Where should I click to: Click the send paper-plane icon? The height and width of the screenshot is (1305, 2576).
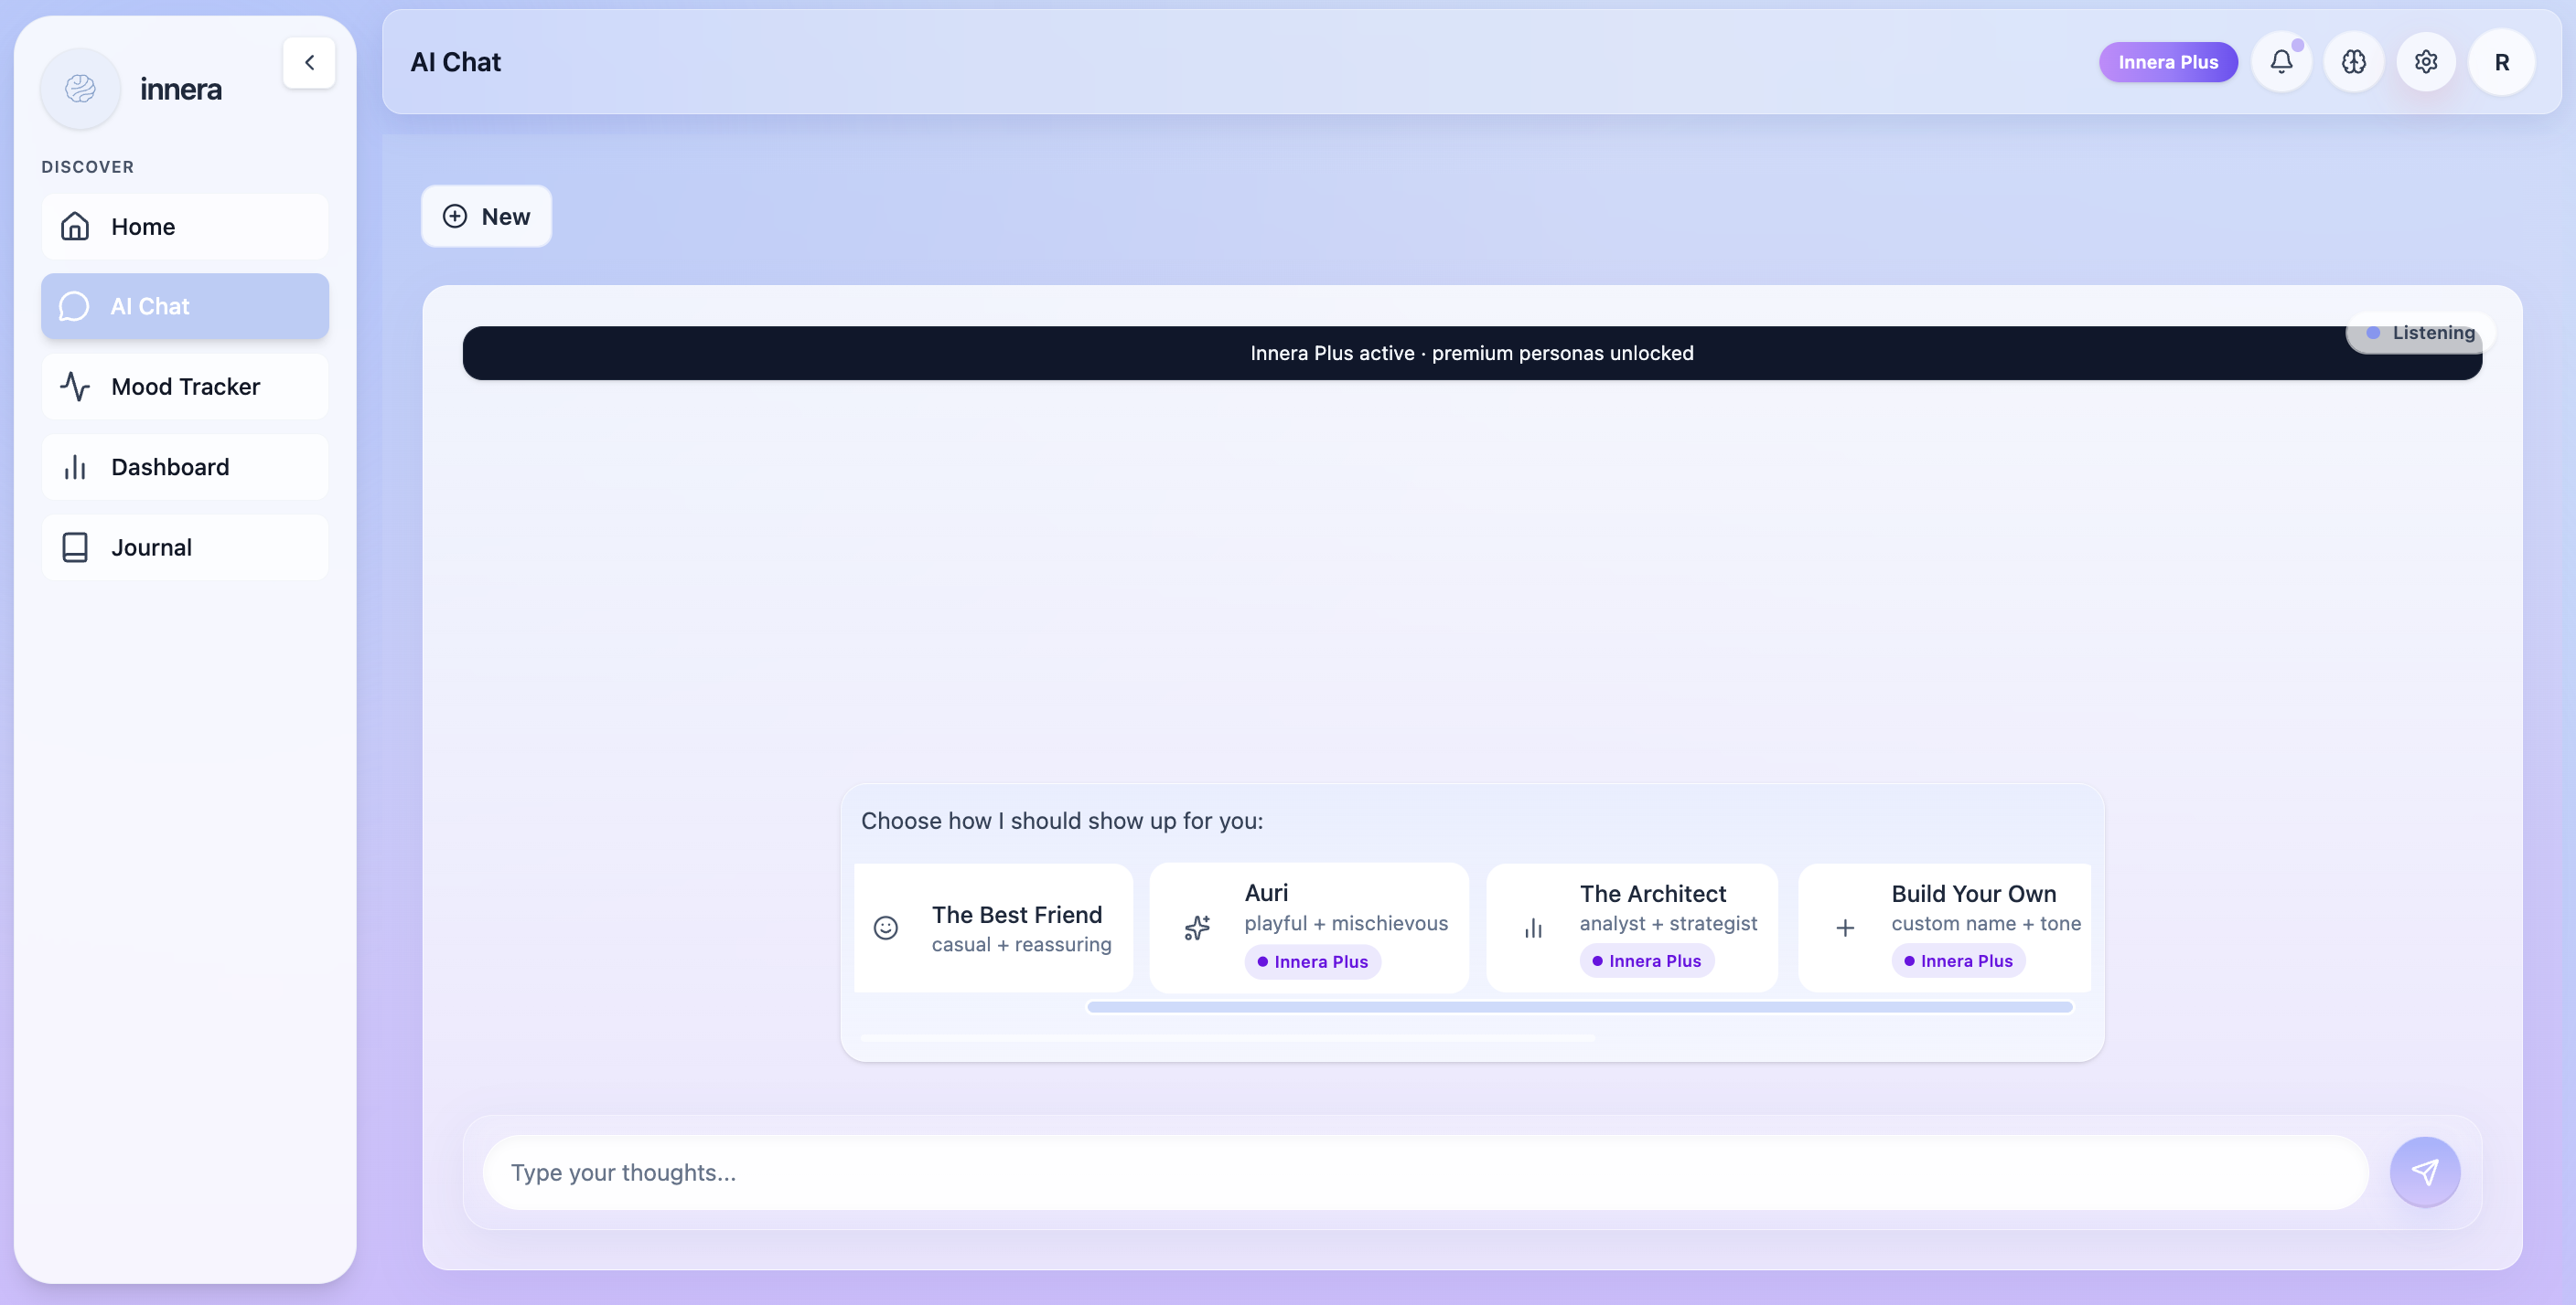(x=2424, y=1172)
